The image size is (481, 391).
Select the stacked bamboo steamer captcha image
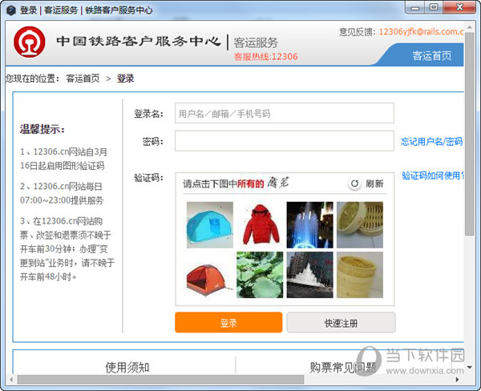coord(360,275)
